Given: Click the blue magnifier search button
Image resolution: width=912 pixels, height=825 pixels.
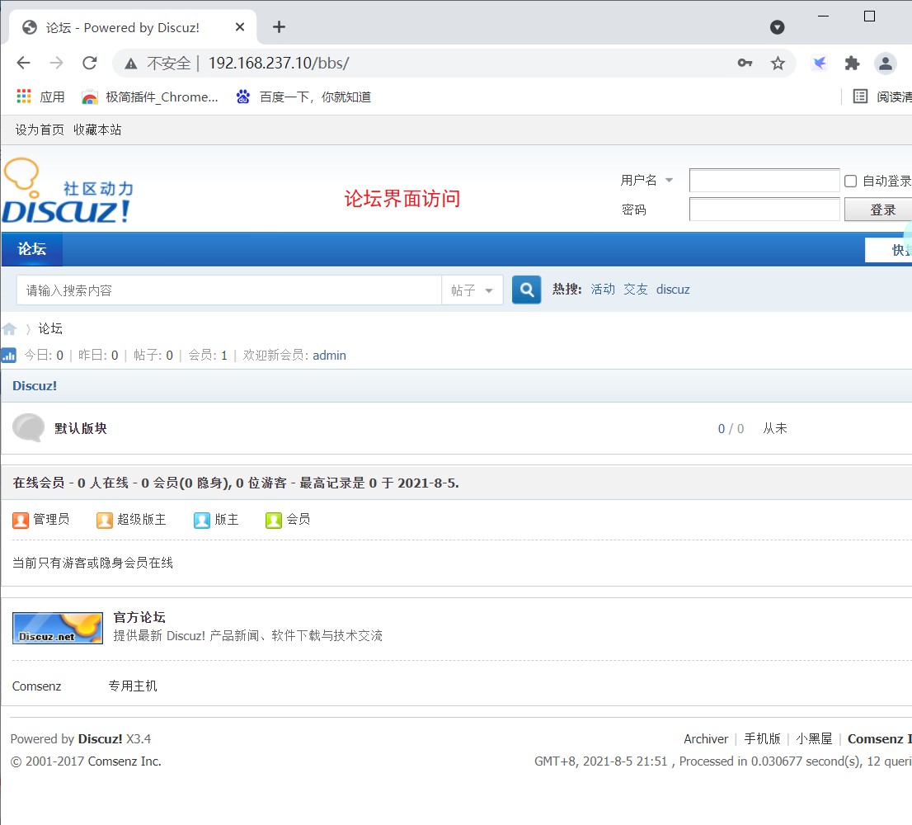Looking at the screenshot, I should tap(526, 290).
